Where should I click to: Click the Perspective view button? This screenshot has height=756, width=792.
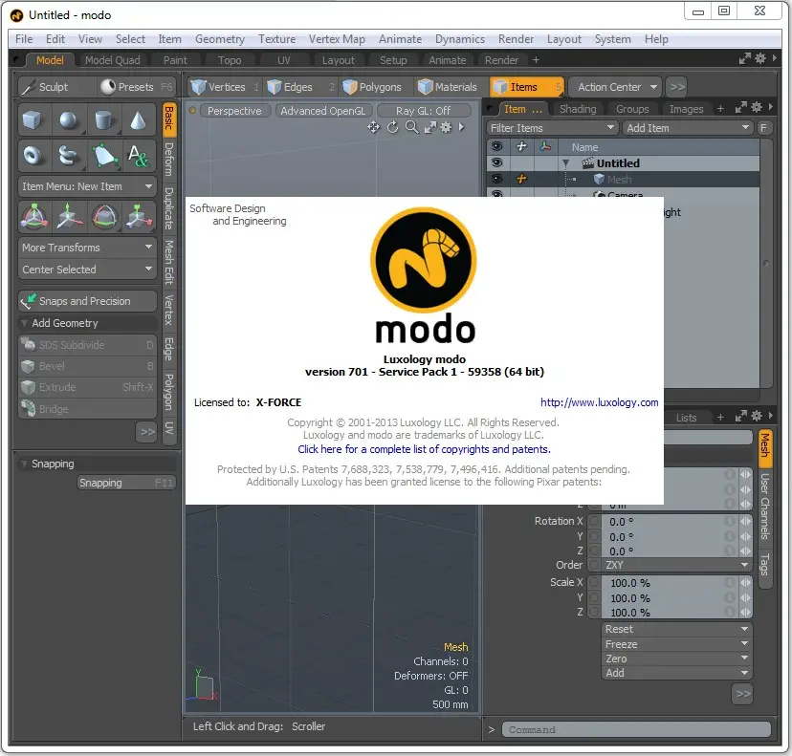point(234,111)
